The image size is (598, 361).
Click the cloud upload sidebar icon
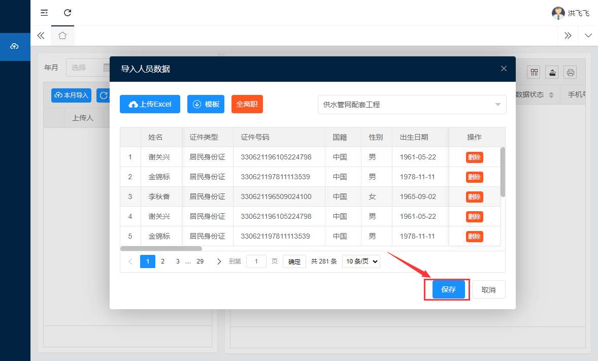click(x=15, y=46)
